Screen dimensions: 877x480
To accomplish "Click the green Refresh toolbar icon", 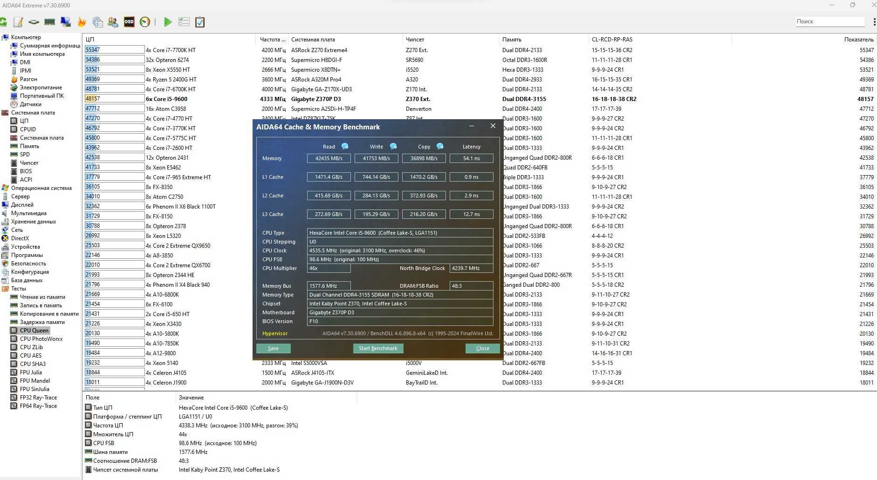I will point(3,22).
